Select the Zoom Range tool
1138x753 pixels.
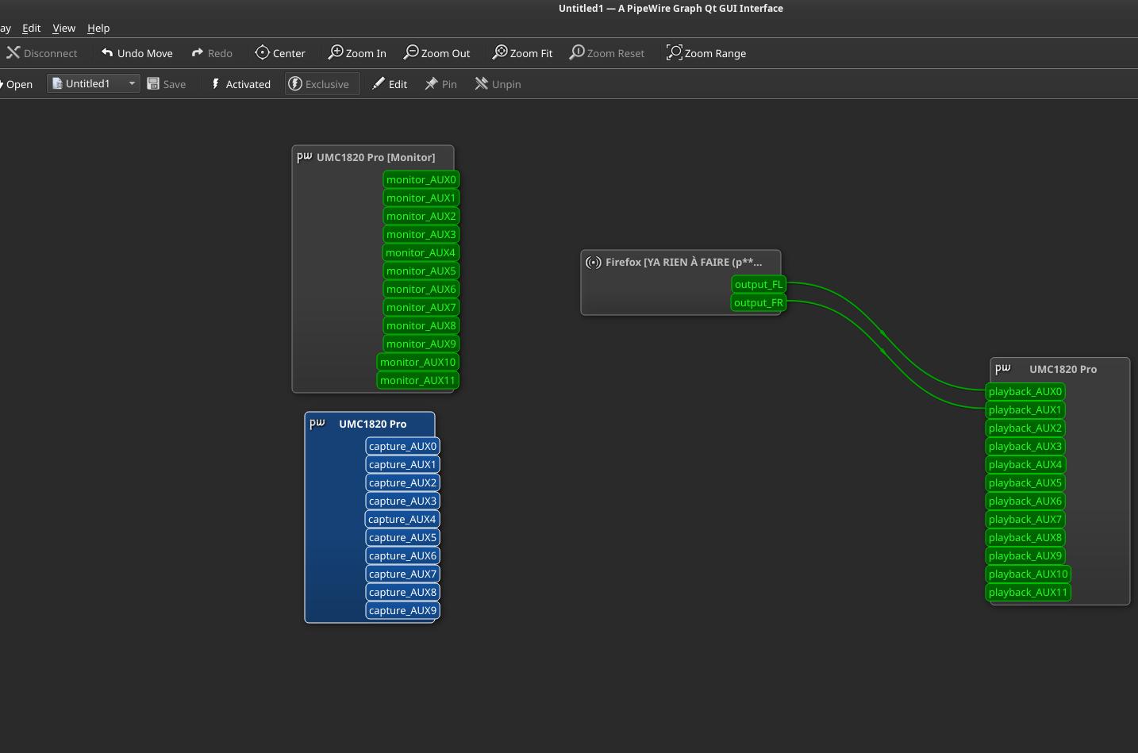point(705,53)
